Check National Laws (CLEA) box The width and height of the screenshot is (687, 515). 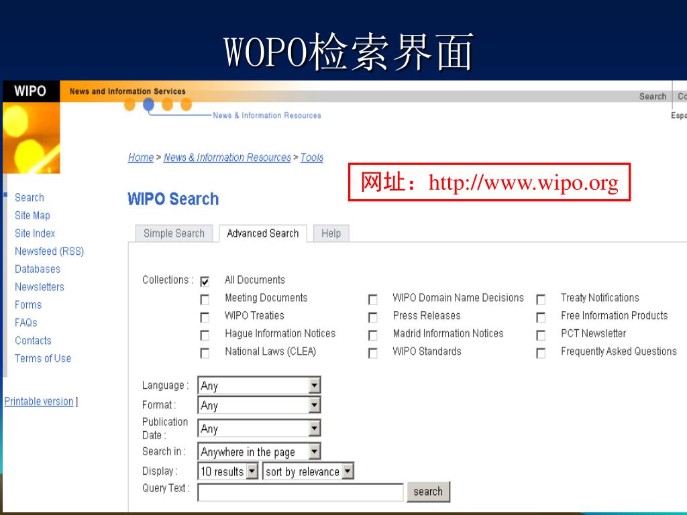coord(205,353)
